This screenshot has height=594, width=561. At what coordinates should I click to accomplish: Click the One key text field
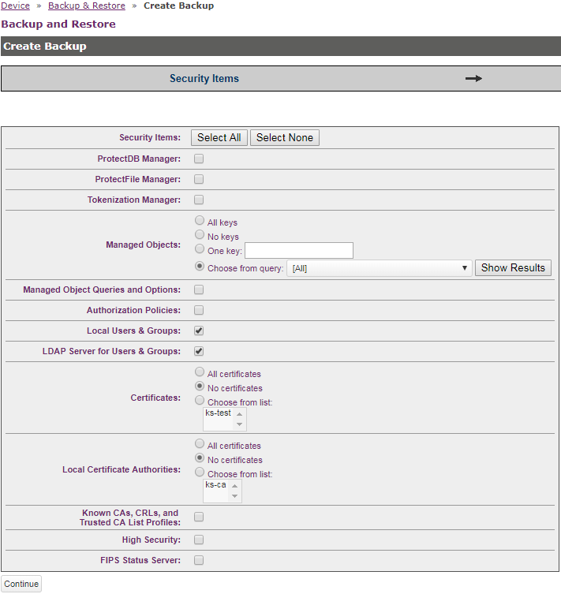[299, 251]
